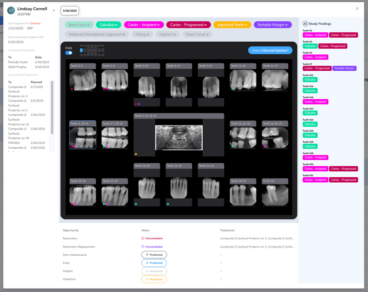368x292 pixels.
Task: Click the unscheduled treatments list scrollbar
Action: [52, 107]
